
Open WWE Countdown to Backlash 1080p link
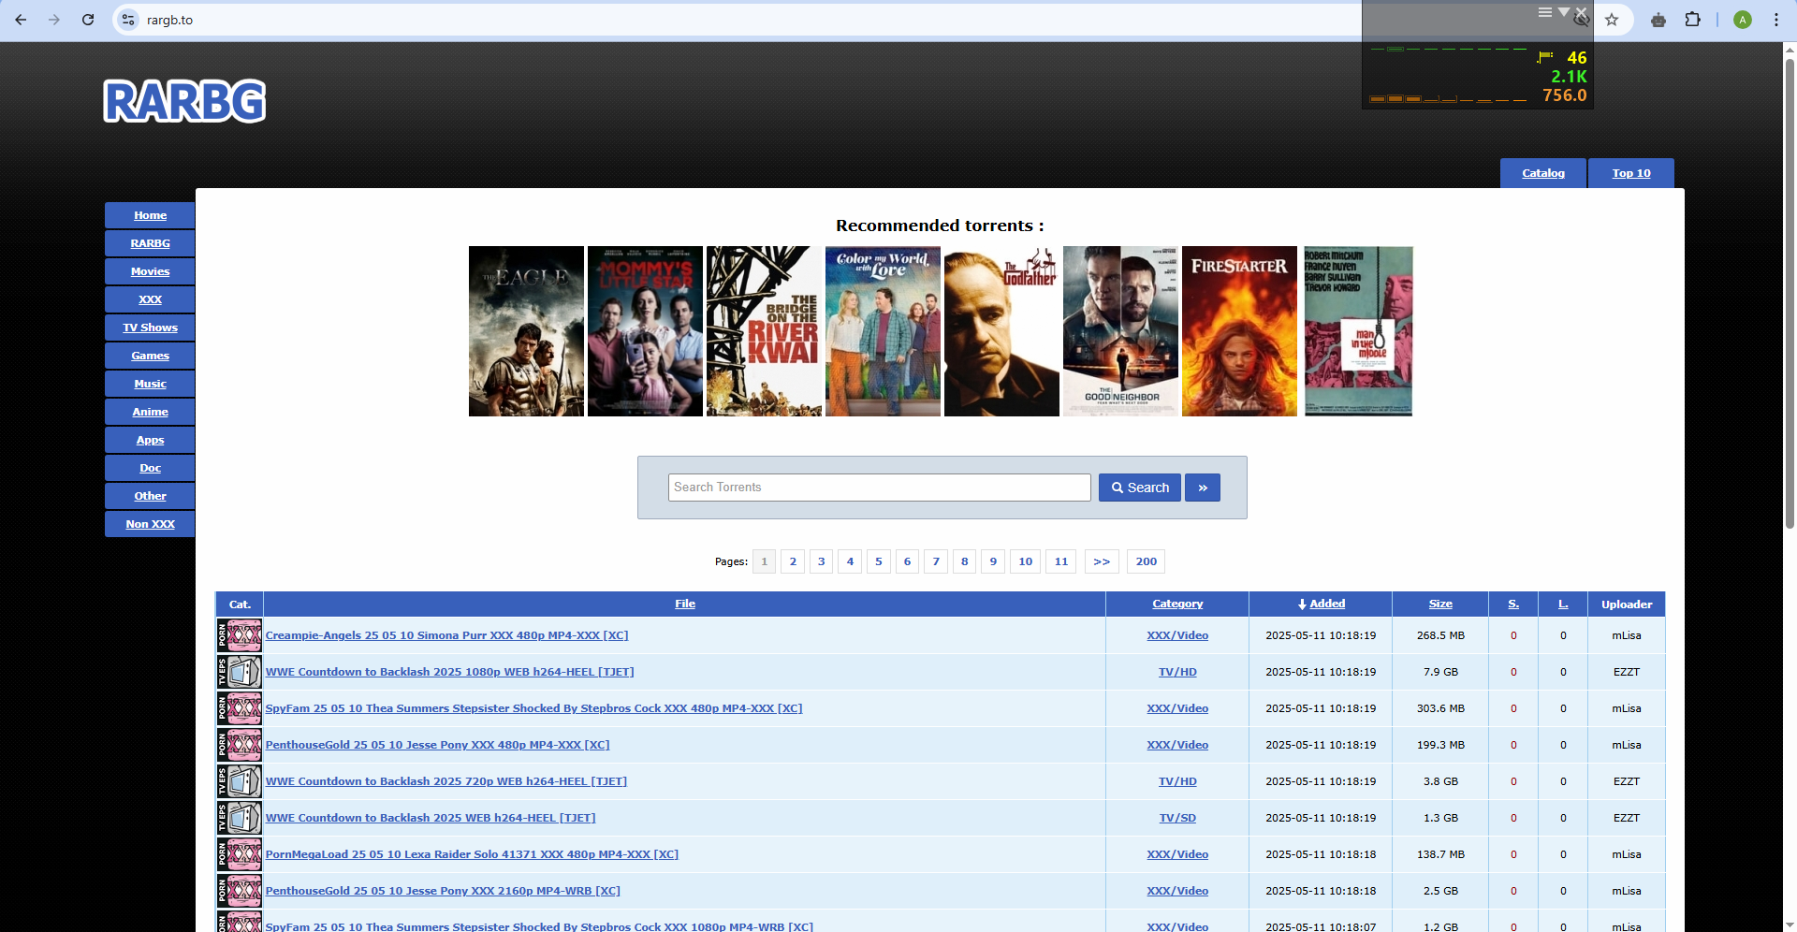[449, 672]
